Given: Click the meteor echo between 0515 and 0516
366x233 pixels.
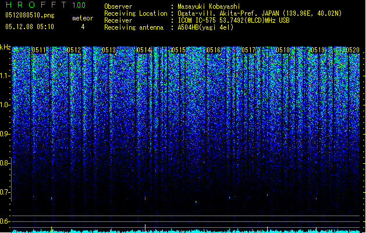Looking at the screenshot, I should pyautogui.click(x=196, y=202).
